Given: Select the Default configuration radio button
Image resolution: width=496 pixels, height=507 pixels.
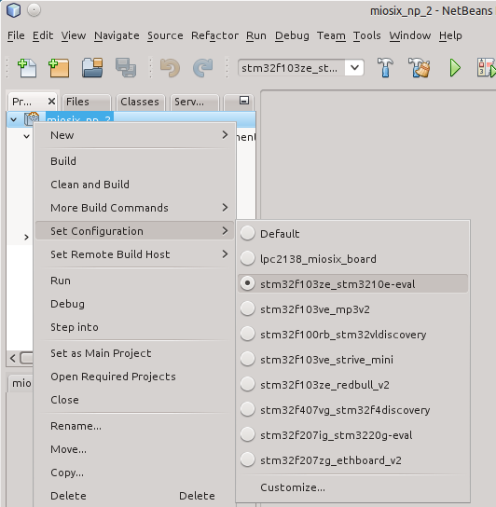Looking at the screenshot, I should click(248, 233).
